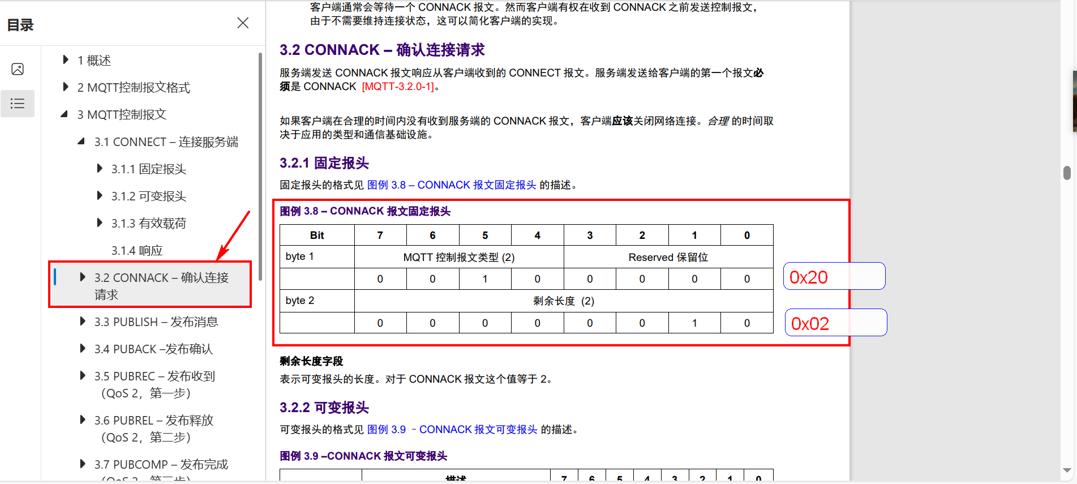Screen dimensions: 1077x484
Task: Click the 'byte 1' table cell
Action: (x=317, y=257)
